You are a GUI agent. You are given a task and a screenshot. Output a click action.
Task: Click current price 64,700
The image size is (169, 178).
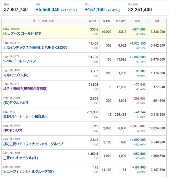tap(93, 57)
